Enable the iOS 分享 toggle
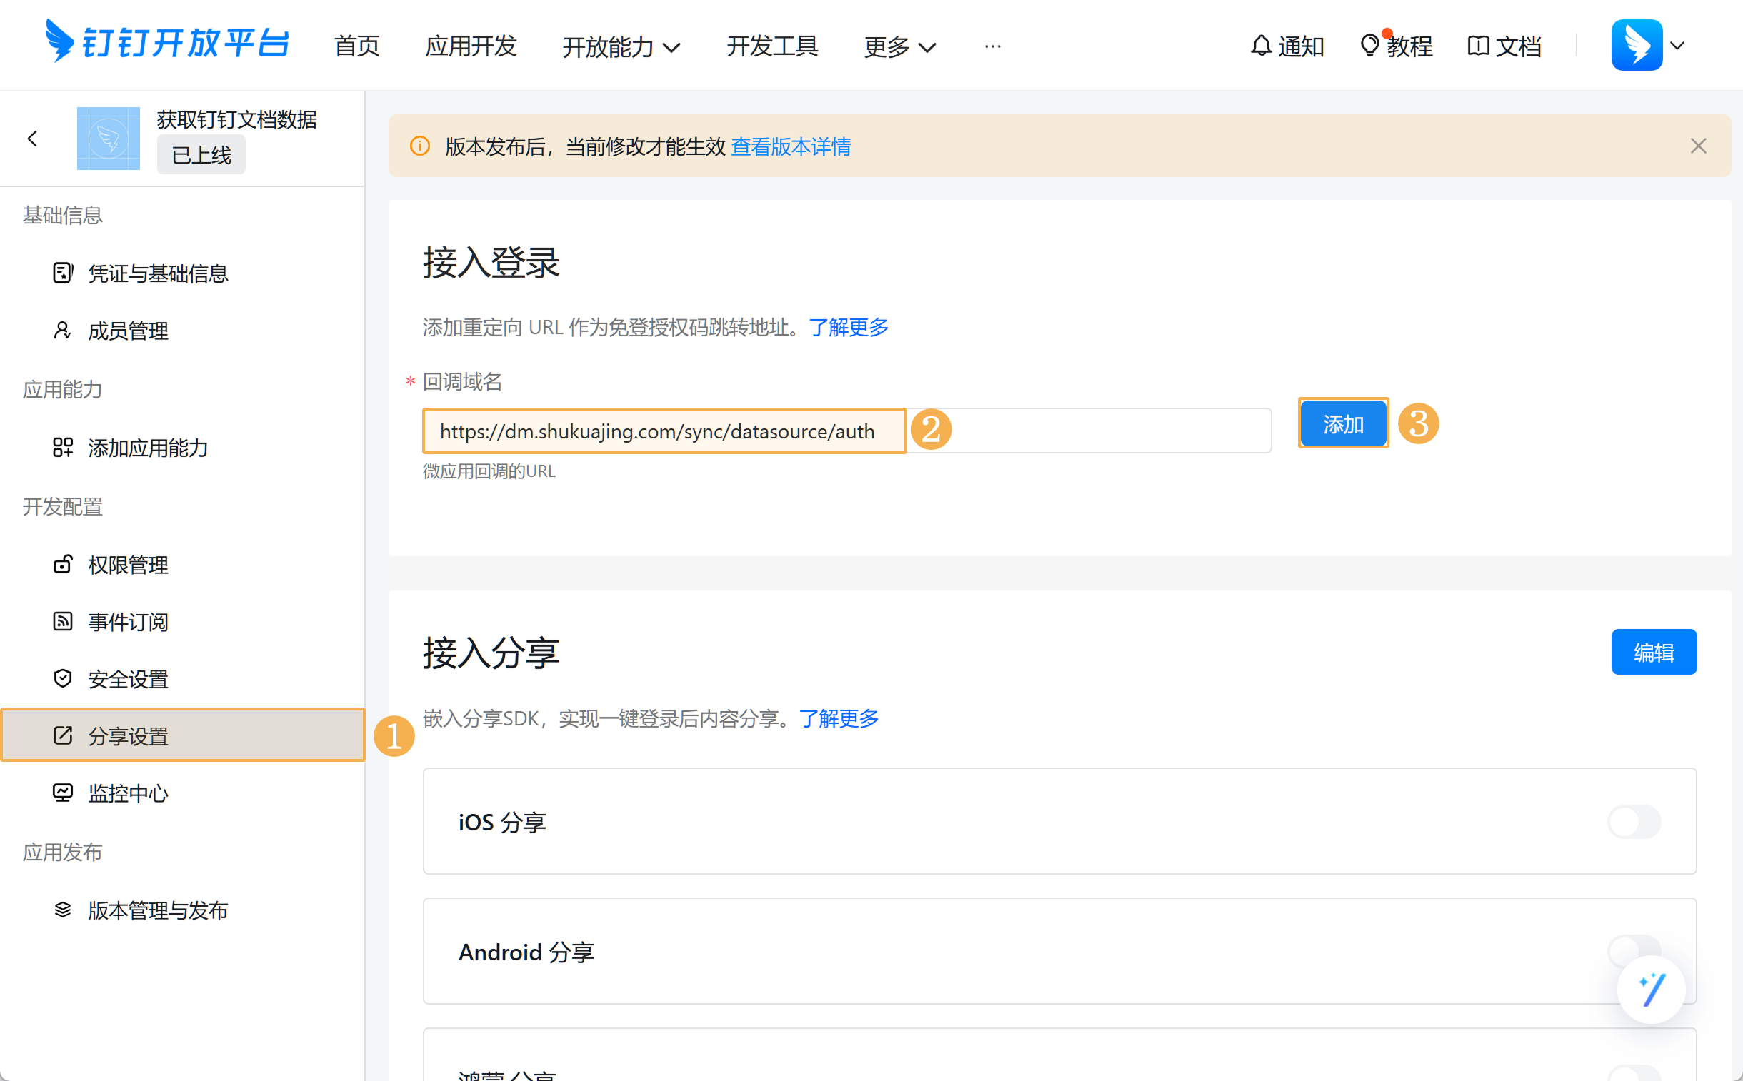 click(x=1634, y=822)
